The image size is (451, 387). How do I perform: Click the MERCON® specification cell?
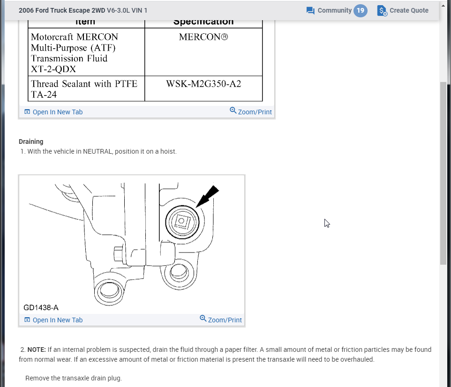203,52
